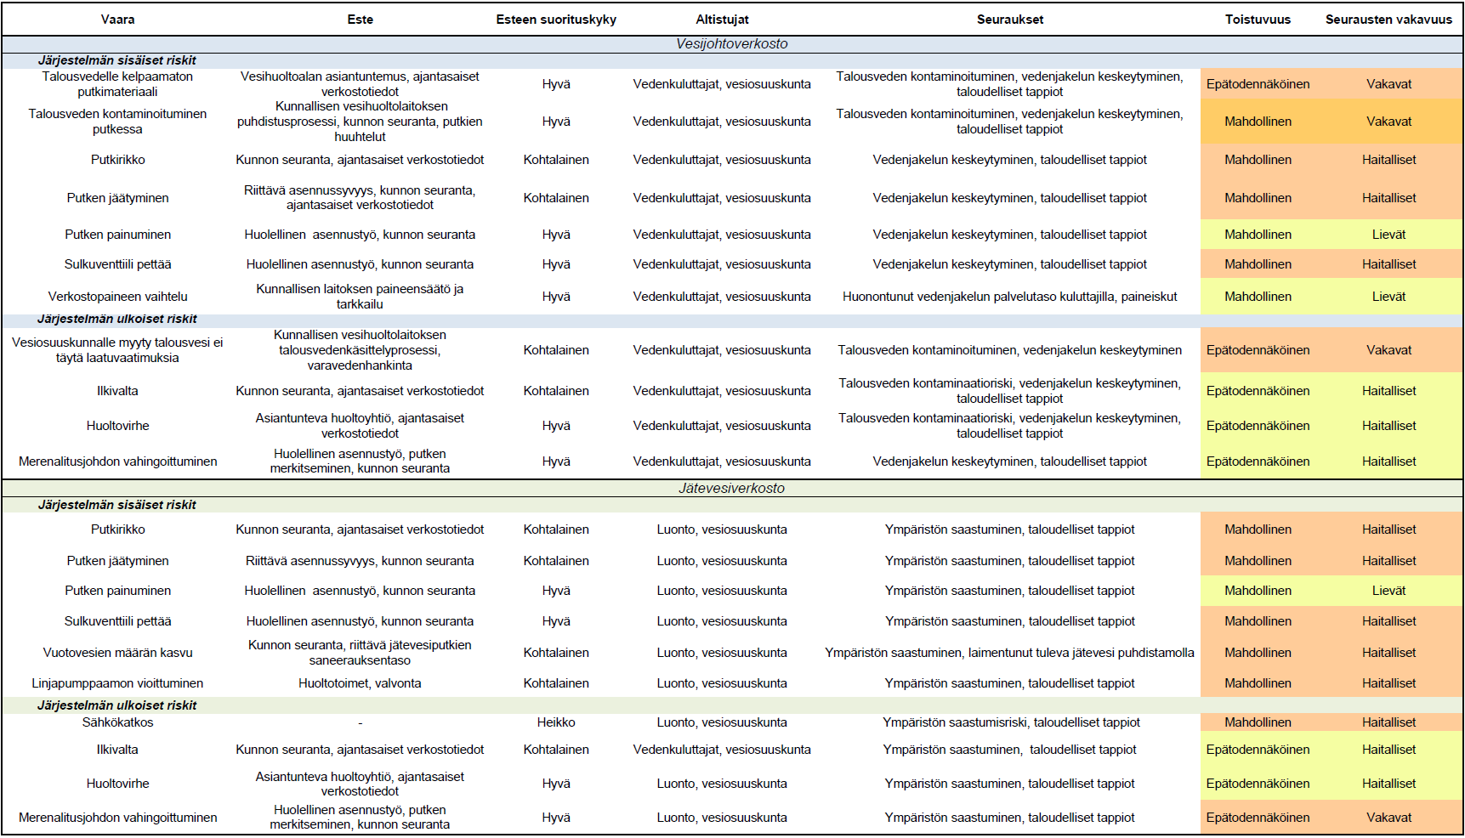Select 'Talousveden kontaminoituminen putkessa' hazard cell
The height and width of the screenshot is (838, 1465).
click(117, 122)
